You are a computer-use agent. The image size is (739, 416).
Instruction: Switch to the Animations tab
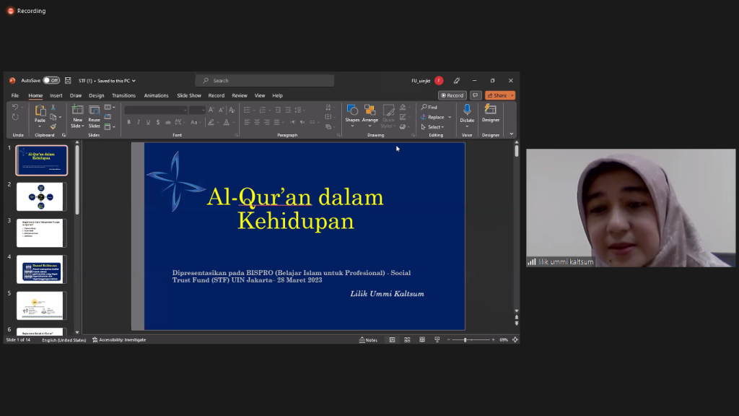(156, 95)
